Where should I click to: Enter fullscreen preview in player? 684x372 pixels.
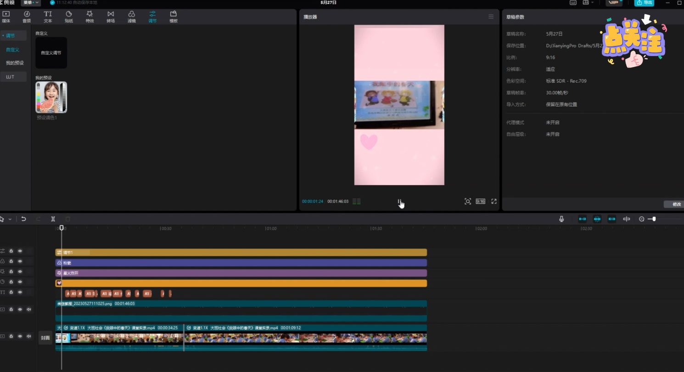(494, 201)
